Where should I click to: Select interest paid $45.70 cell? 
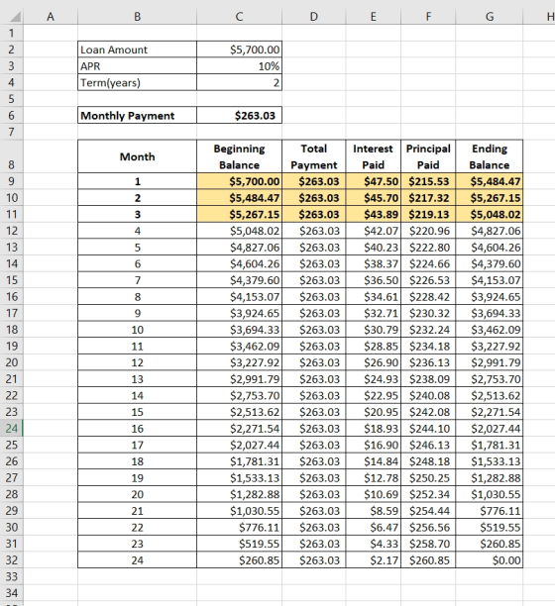point(374,198)
